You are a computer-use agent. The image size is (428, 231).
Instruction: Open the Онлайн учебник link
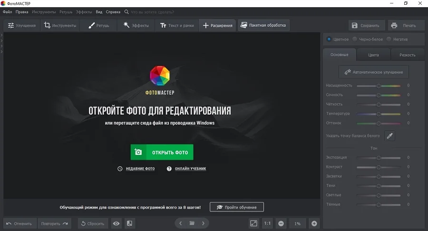coord(186,169)
